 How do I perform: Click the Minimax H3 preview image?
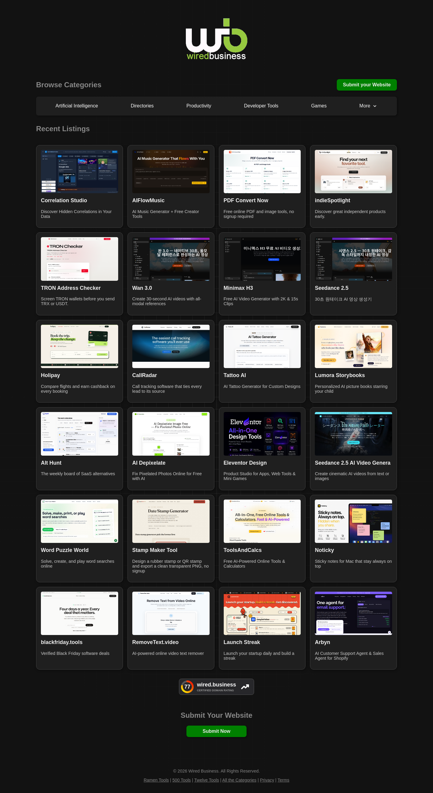point(262,259)
